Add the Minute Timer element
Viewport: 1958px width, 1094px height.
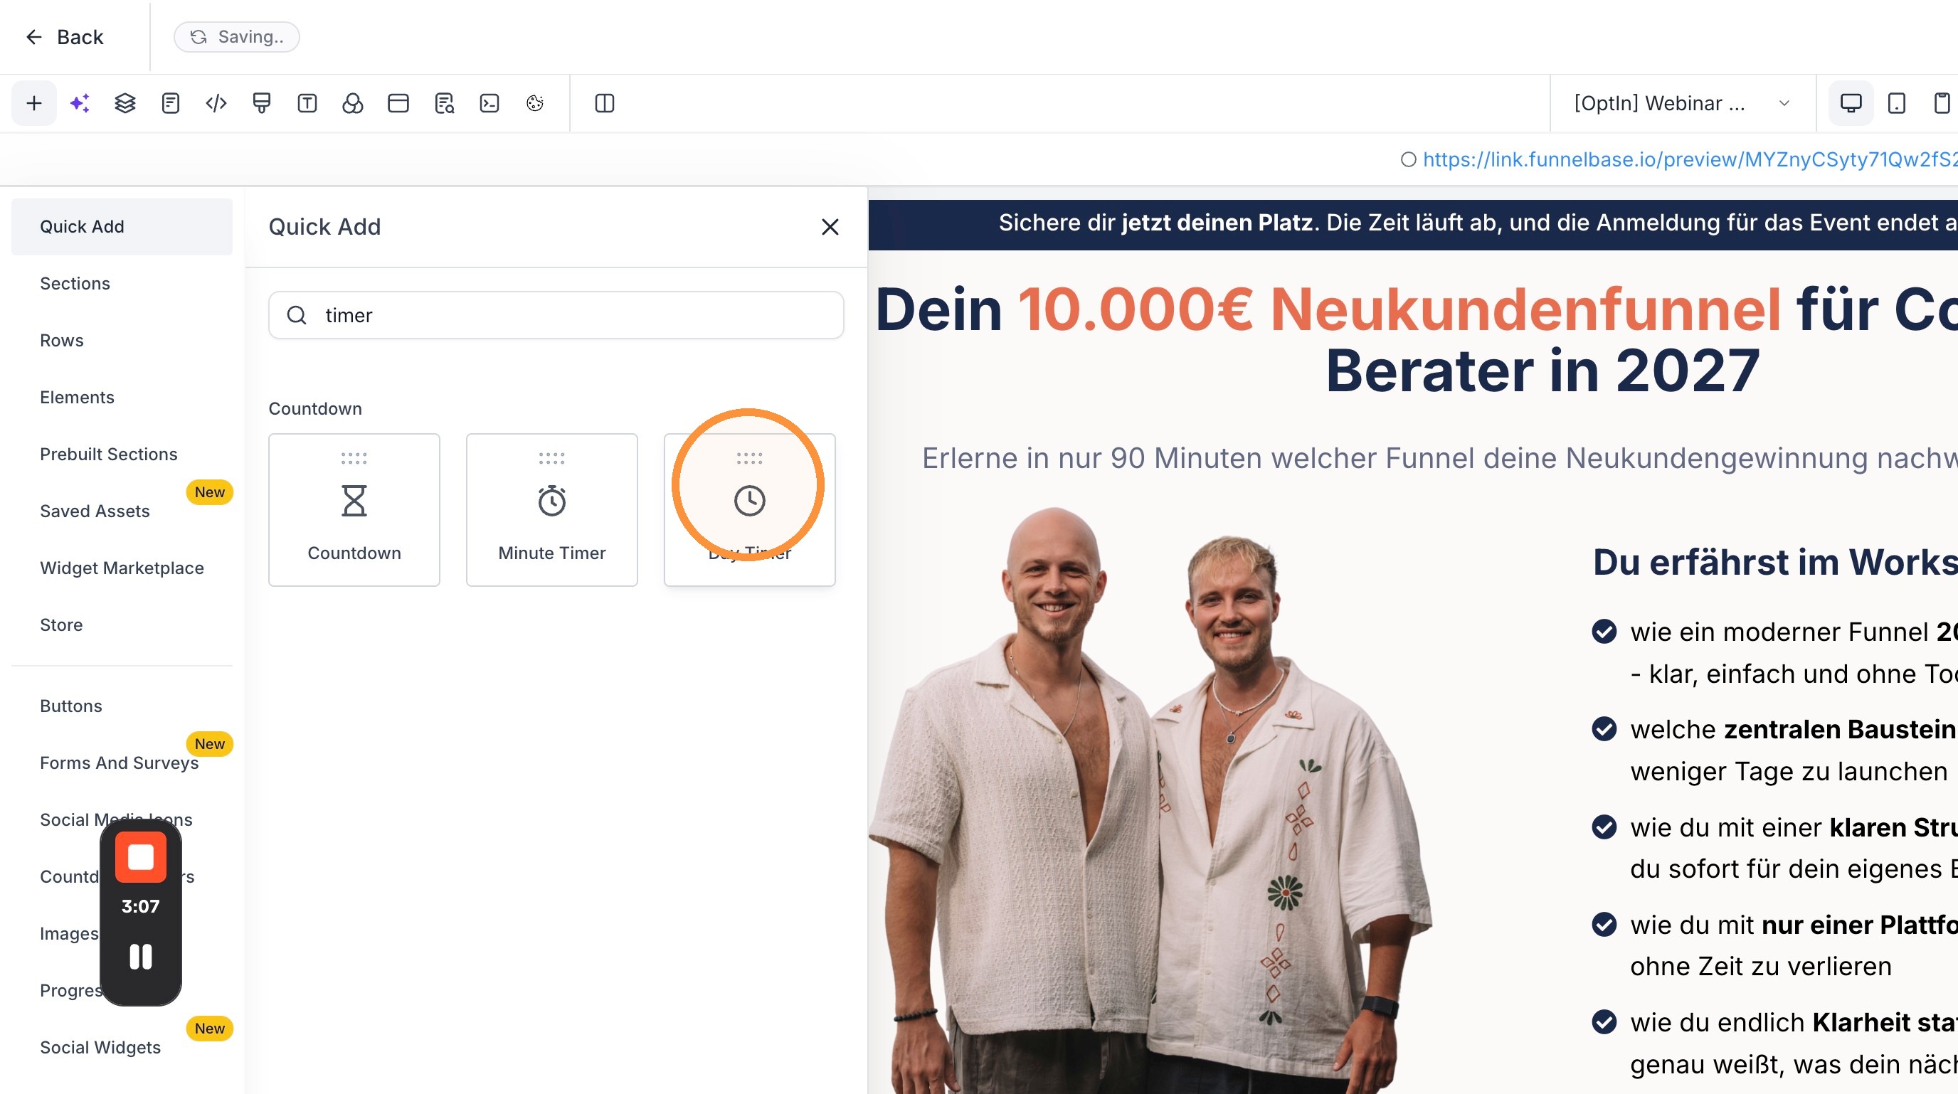coord(552,510)
